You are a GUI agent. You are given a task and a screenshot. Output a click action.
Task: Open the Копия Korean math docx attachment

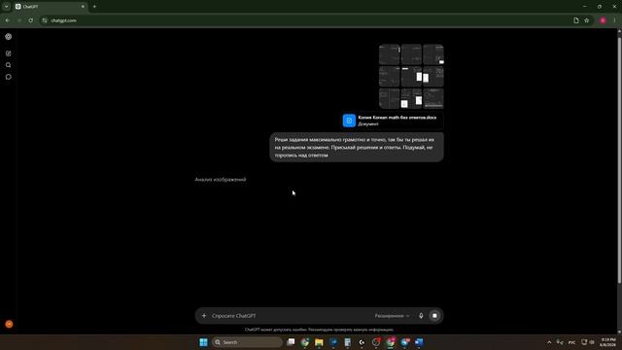point(393,121)
